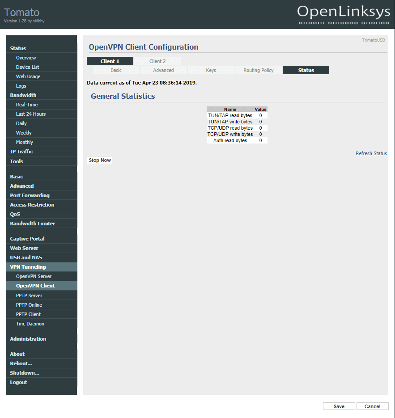Viewport: 395px width, 418px height.
Task: Open the Keys tab
Action: coord(210,70)
